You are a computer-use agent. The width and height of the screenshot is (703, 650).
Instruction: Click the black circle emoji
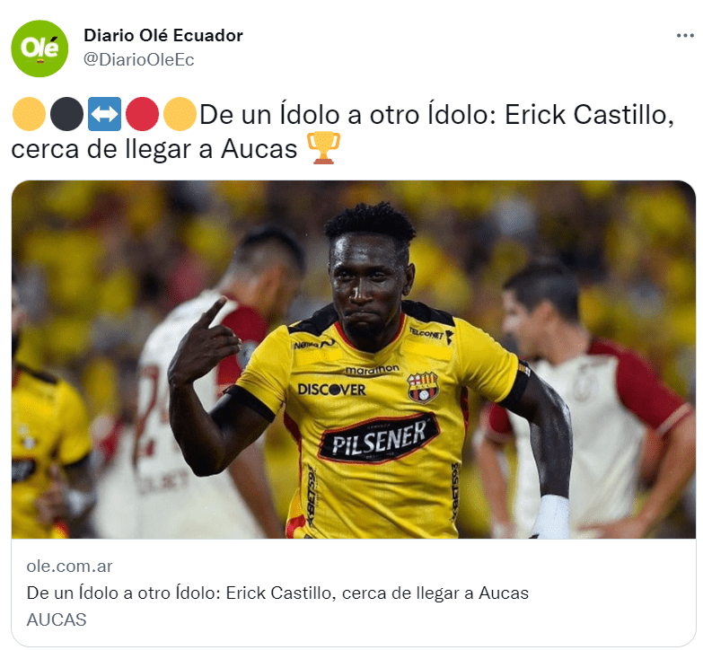click(x=66, y=114)
